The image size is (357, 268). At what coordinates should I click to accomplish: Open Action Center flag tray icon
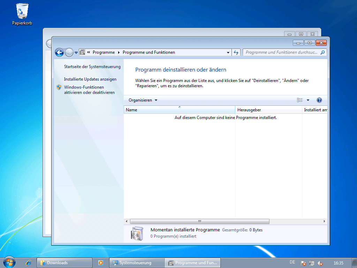303,263
